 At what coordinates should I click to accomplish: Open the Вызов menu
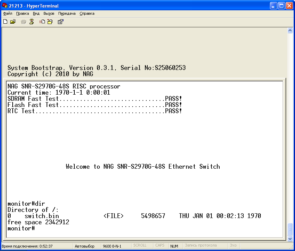tap(49, 14)
